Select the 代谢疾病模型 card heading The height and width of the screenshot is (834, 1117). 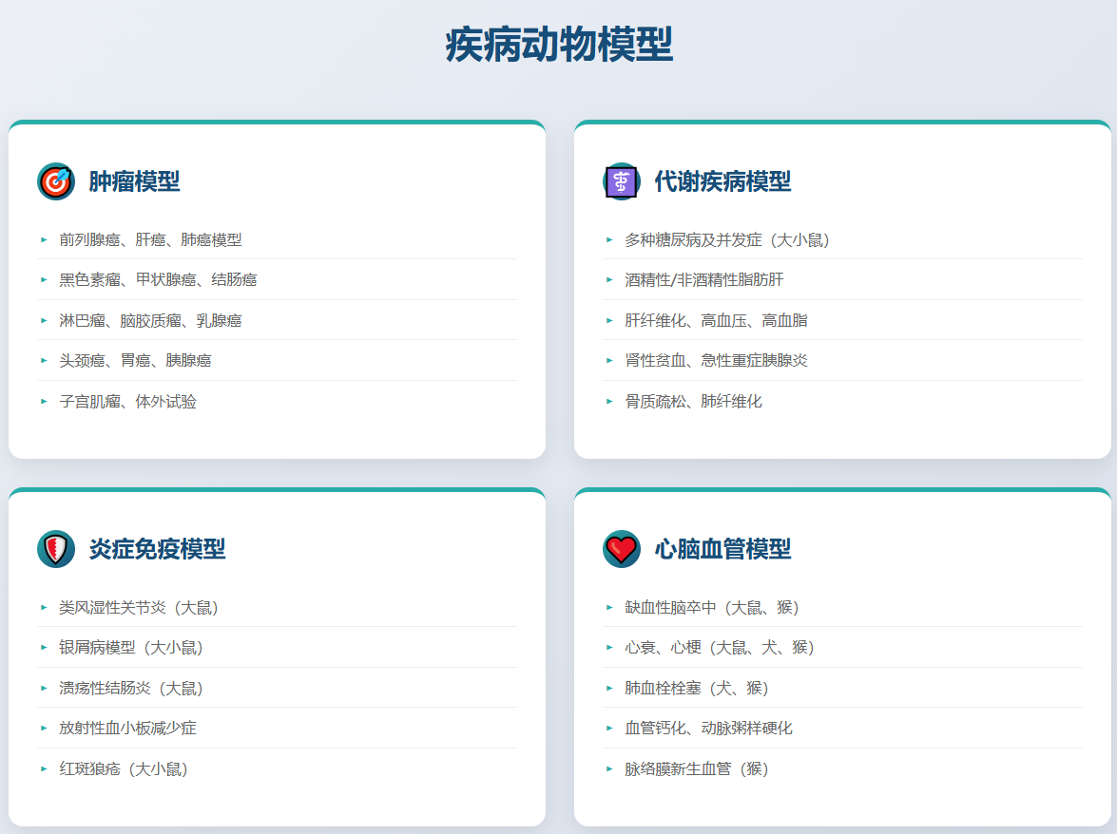pyautogui.click(x=722, y=181)
